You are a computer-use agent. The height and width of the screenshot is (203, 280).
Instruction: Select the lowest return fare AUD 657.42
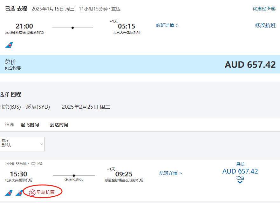tap(240, 171)
